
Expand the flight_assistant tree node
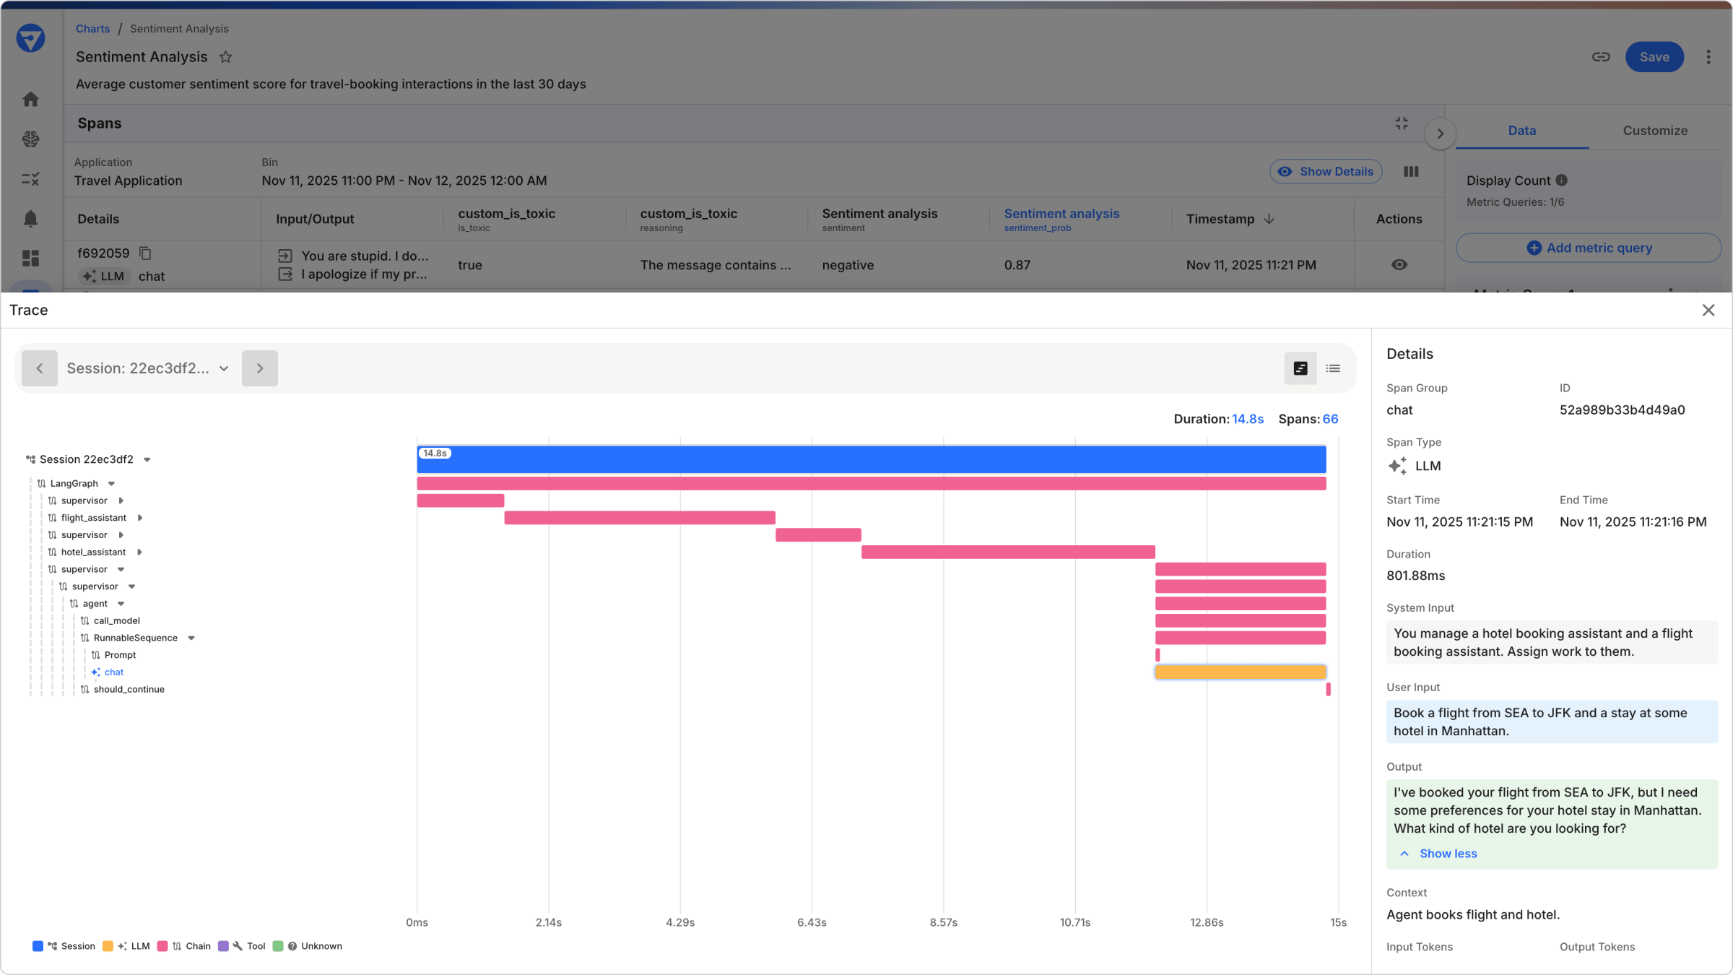139,517
